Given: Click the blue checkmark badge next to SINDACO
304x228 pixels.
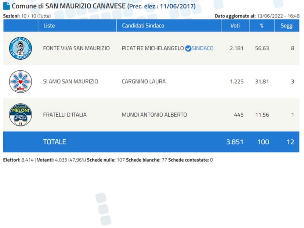Looking at the screenshot, I should 188,48.
